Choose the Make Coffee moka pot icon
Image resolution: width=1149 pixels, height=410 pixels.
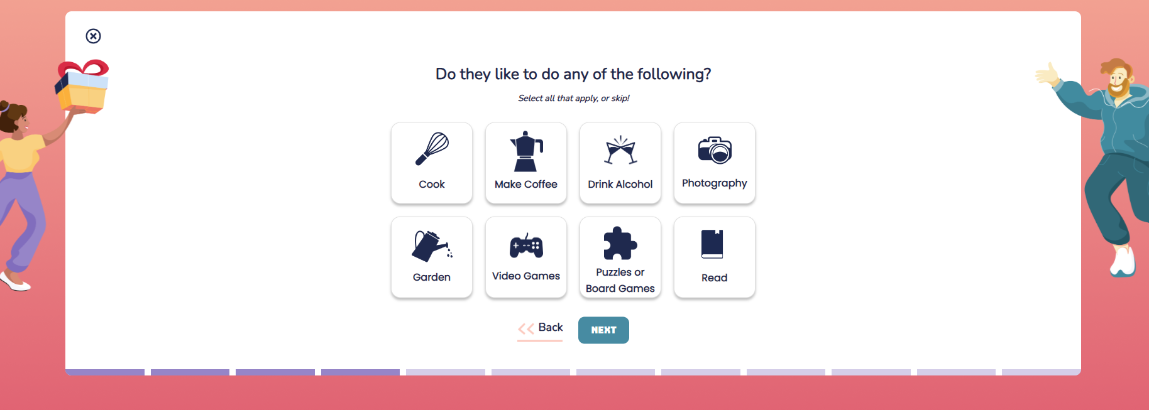[x=526, y=151]
